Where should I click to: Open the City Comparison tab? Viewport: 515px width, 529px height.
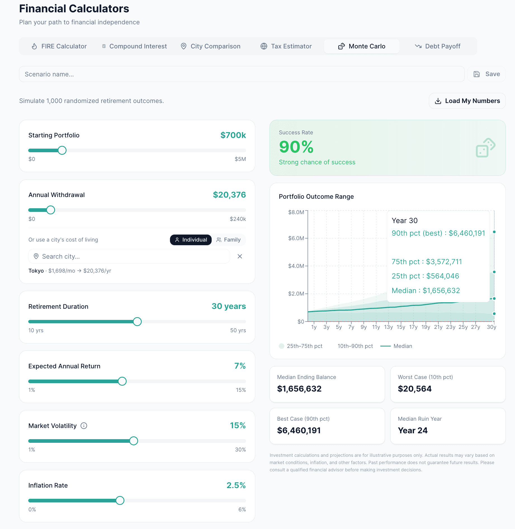click(x=211, y=46)
